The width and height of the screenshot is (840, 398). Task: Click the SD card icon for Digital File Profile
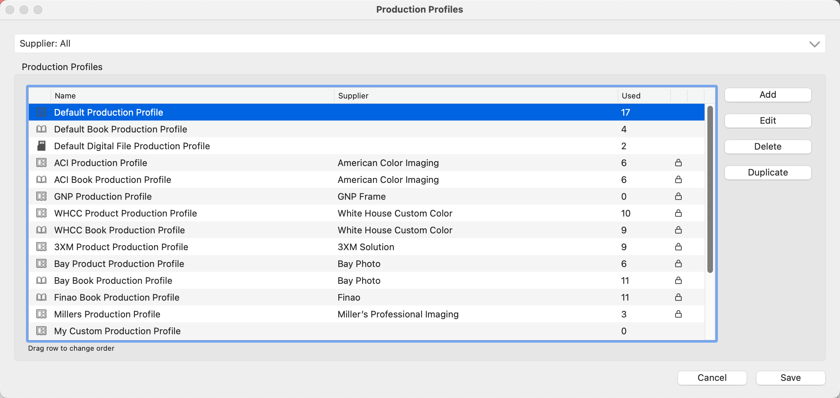pyautogui.click(x=41, y=146)
